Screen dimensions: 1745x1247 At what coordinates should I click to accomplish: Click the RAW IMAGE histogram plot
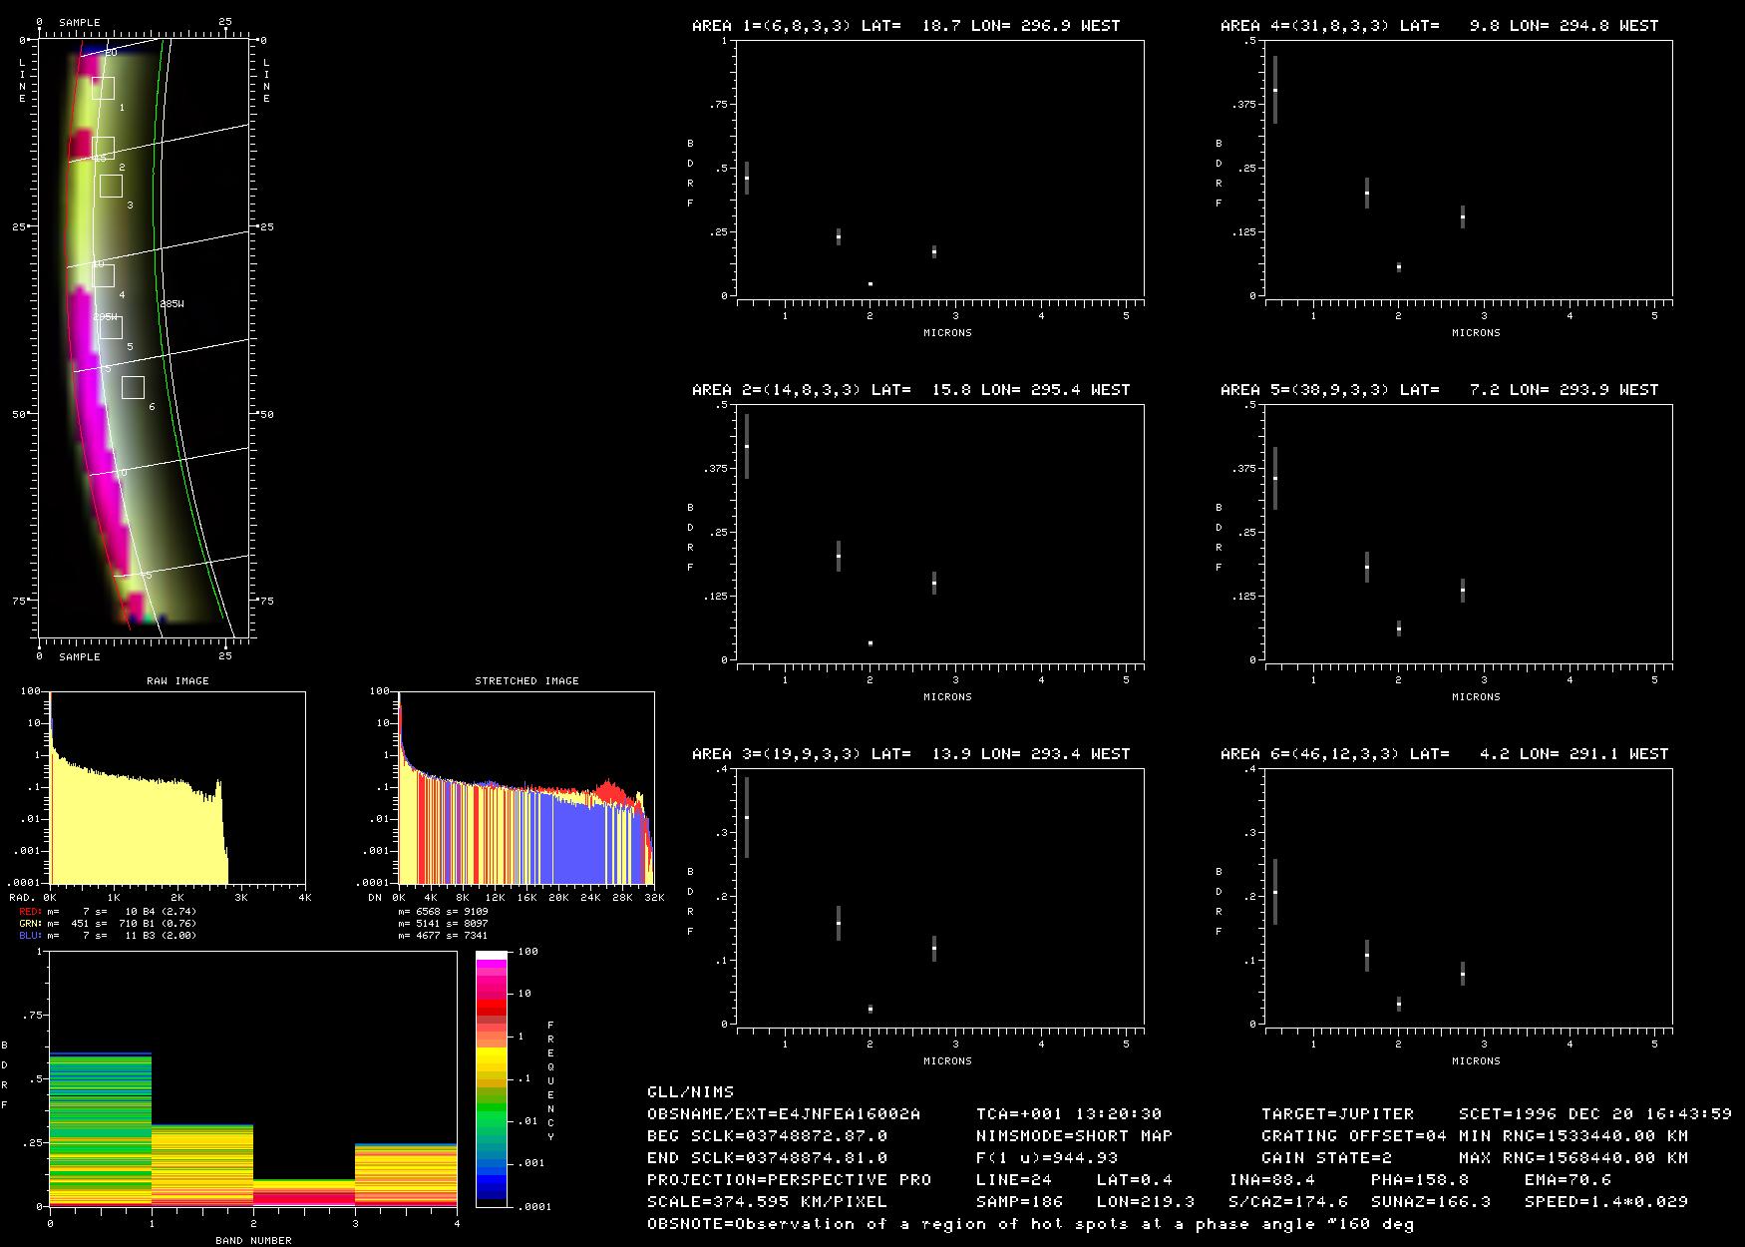177,787
